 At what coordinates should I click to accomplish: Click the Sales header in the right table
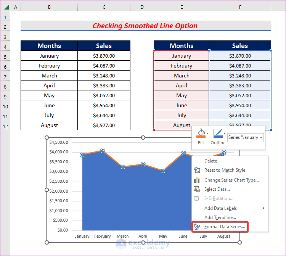tap(240, 46)
